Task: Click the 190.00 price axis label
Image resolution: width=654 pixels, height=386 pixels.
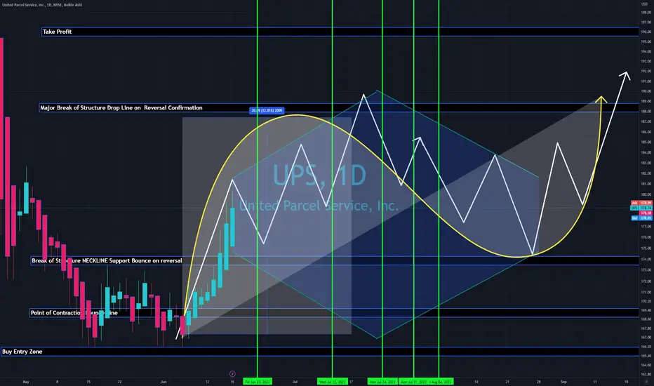Action: click(x=646, y=91)
